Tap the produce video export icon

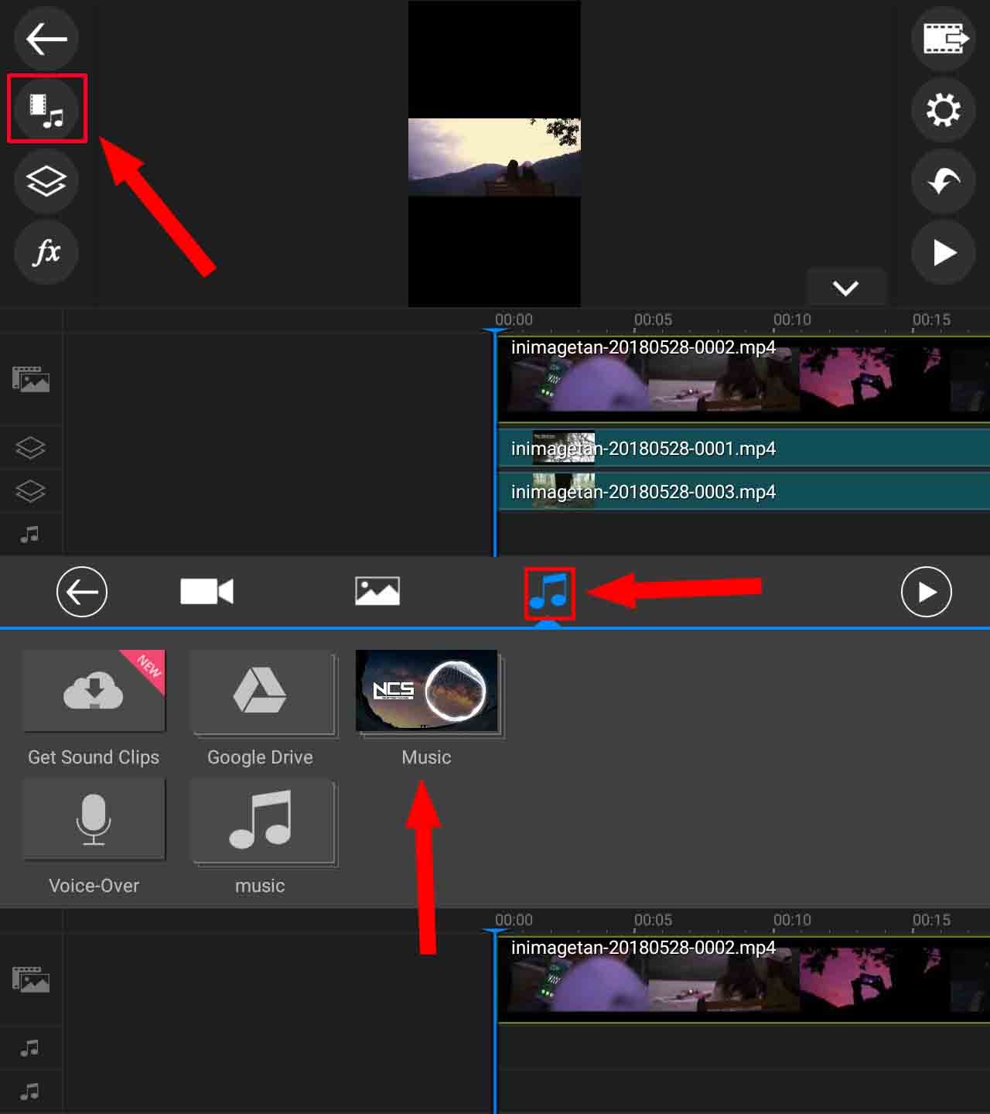pos(944,39)
